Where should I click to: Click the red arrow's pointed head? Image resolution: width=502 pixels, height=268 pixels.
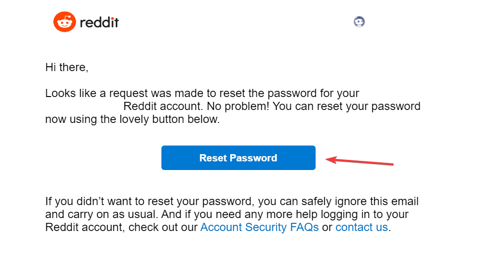click(x=331, y=159)
